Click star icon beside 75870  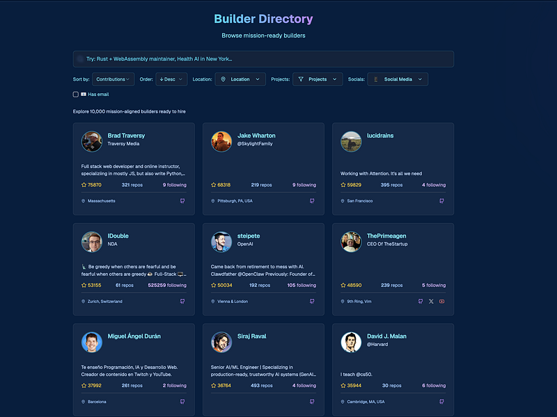tap(84, 185)
